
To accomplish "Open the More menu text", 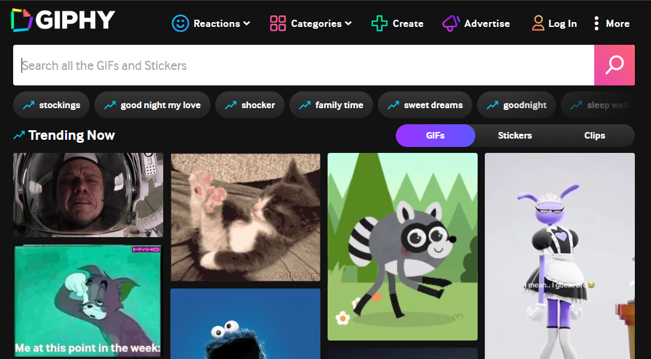I will coord(618,24).
